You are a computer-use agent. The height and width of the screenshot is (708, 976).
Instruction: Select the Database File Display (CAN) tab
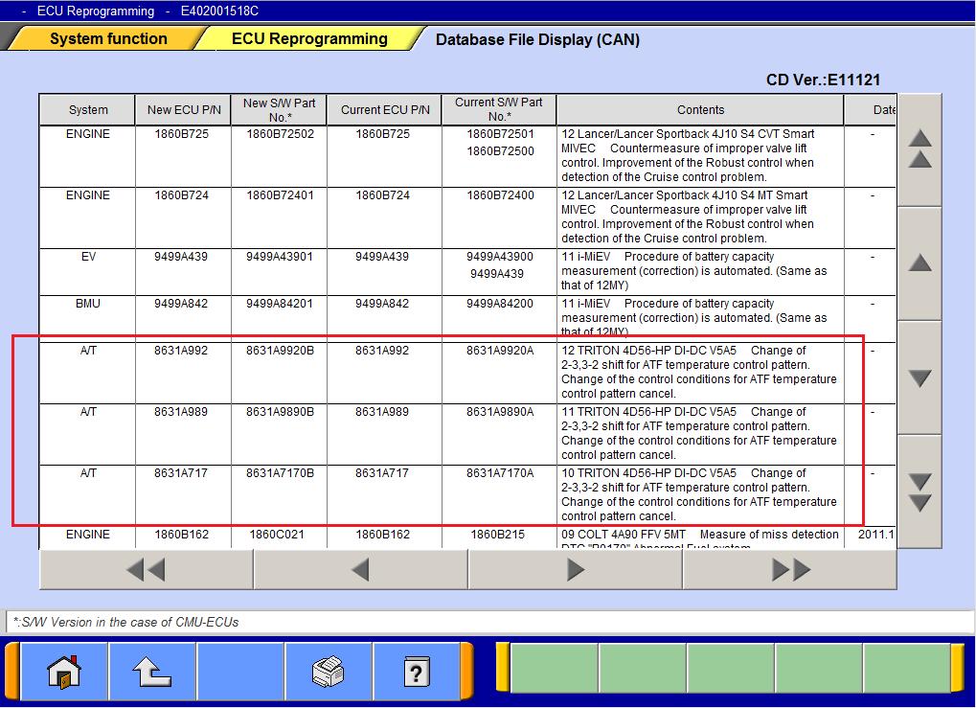coord(536,40)
